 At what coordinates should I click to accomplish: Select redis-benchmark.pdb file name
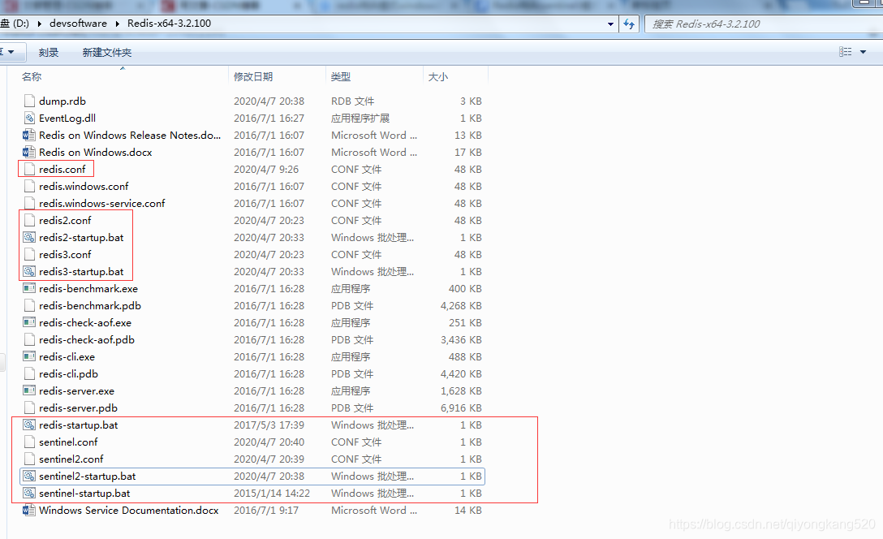point(90,306)
